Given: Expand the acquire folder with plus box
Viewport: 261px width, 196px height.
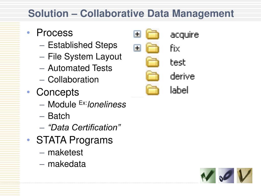Looking at the screenshot, I should (137, 34).
